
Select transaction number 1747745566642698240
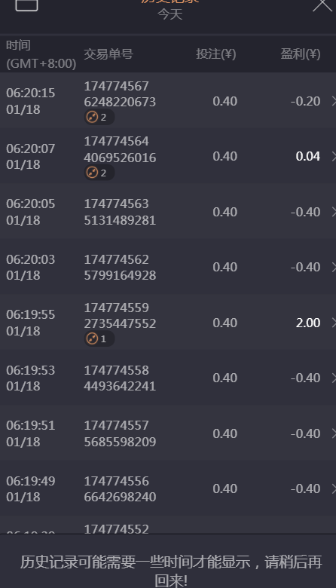pos(120,488)
